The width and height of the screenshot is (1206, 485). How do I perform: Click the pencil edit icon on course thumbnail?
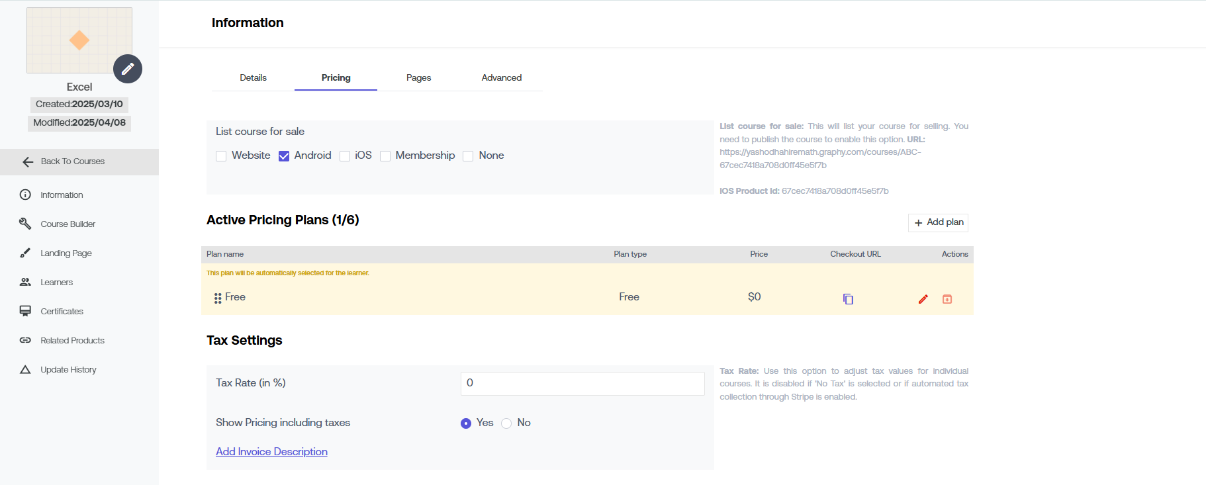point(128,69)
